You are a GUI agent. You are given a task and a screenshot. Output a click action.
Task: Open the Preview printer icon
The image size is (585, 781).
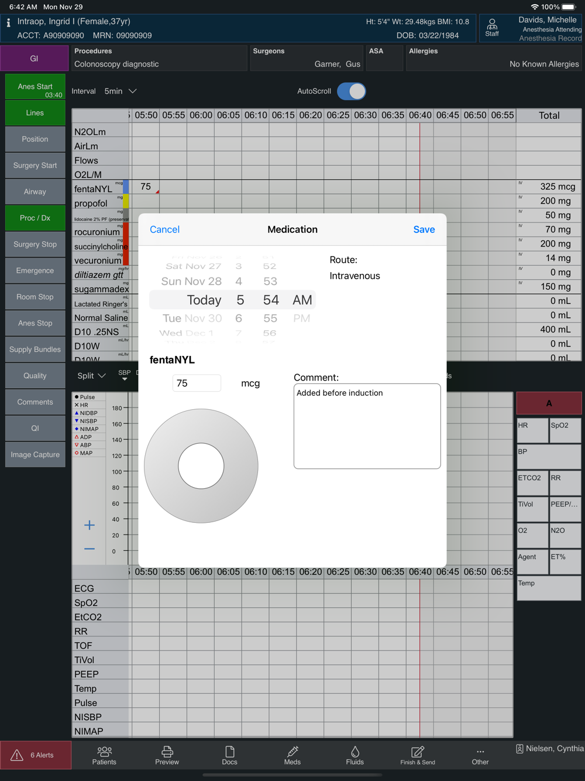(167, 751)
